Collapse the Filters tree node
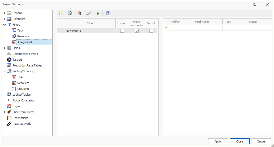The height and width of the screenshot is (147, 274). 5,25
